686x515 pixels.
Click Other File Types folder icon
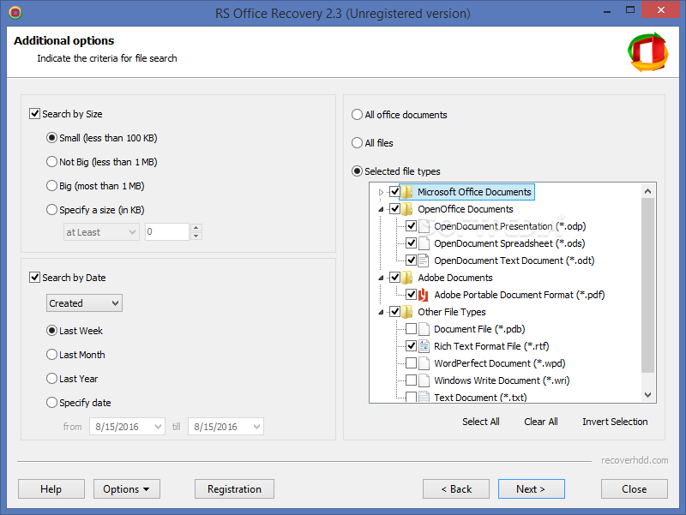pyautogui.click(x=406, y=312)
